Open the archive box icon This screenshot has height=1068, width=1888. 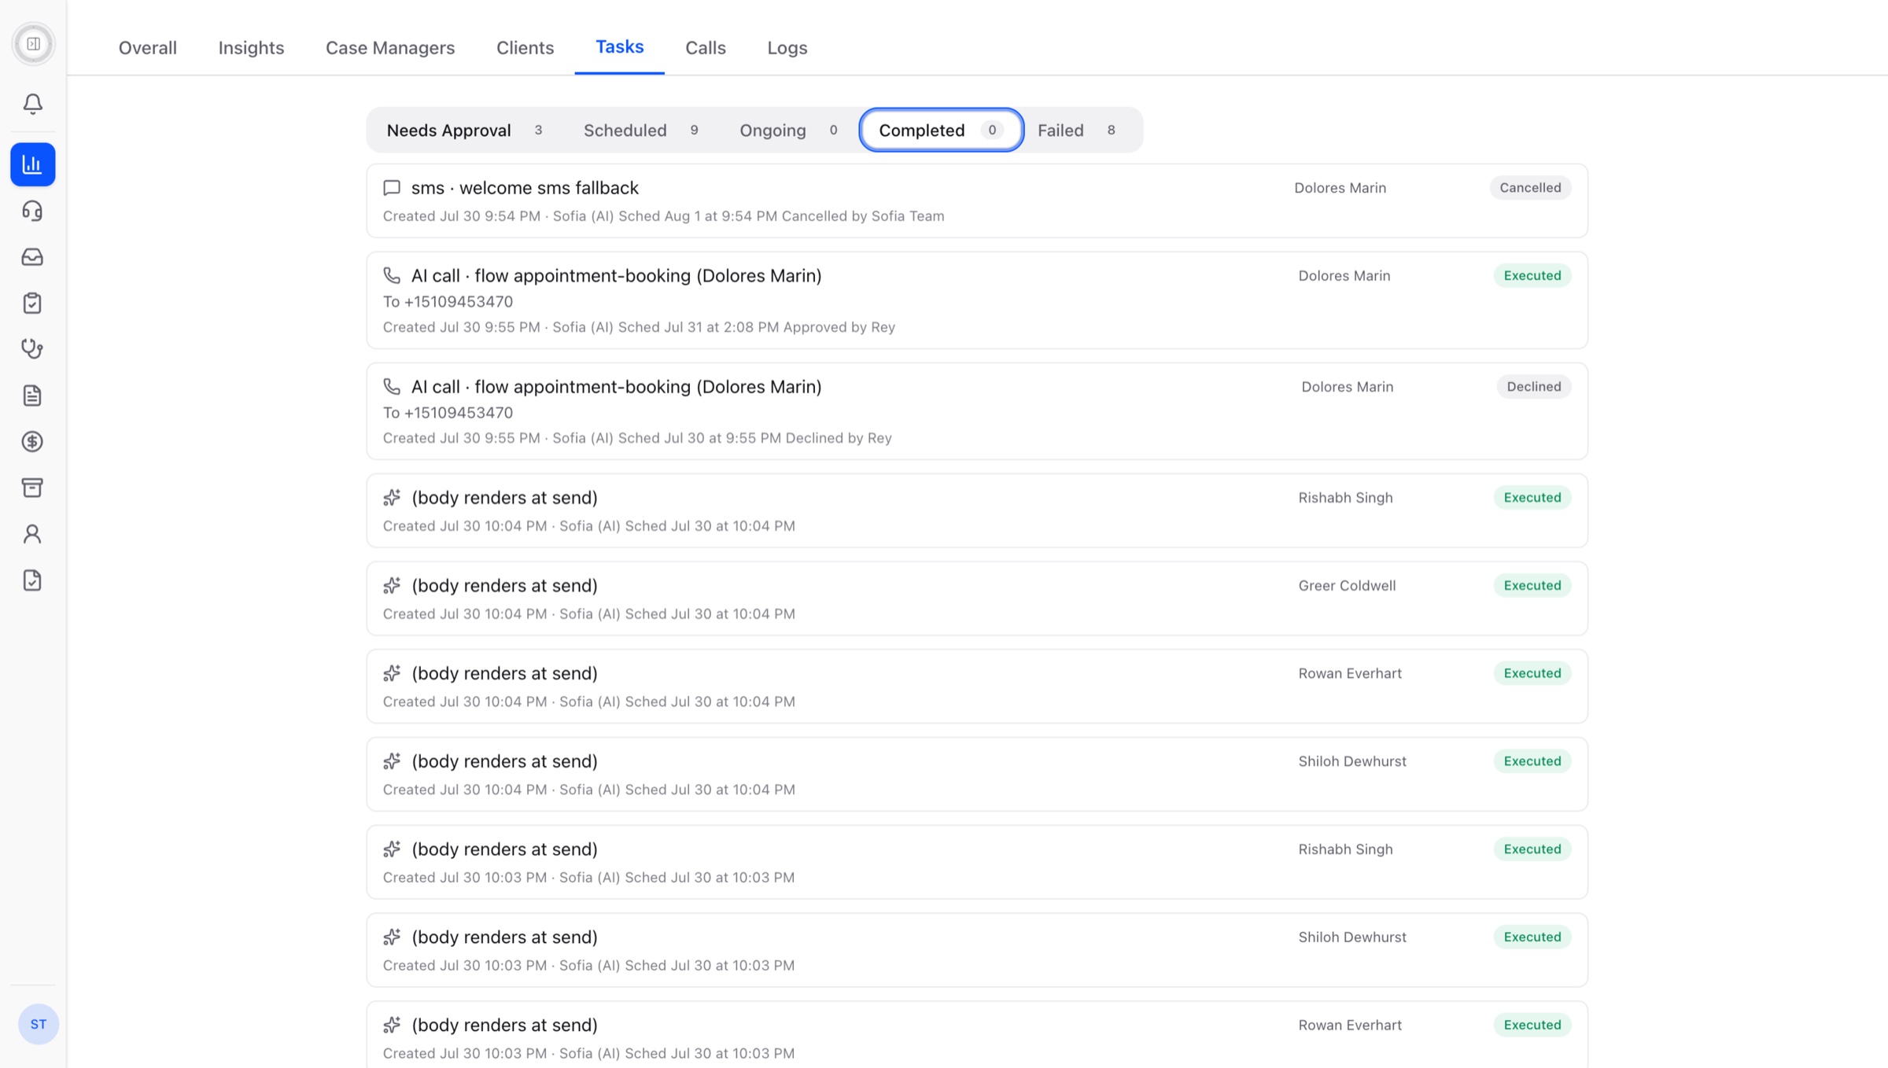[33, 488]
